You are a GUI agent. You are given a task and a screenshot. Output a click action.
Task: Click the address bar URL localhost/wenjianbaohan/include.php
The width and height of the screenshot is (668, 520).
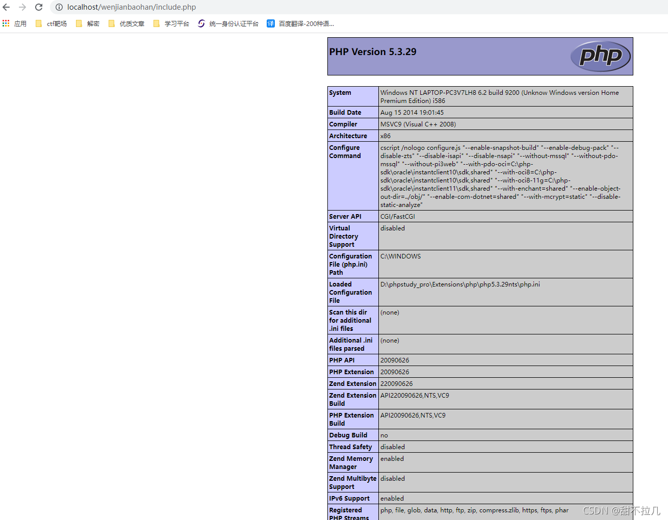click(x=132, y=7)
